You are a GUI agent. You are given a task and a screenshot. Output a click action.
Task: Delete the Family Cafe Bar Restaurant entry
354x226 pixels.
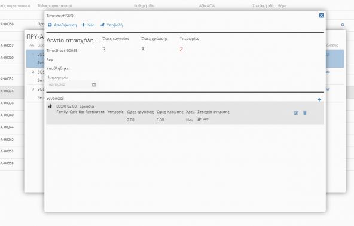click(x=305, y=112)
